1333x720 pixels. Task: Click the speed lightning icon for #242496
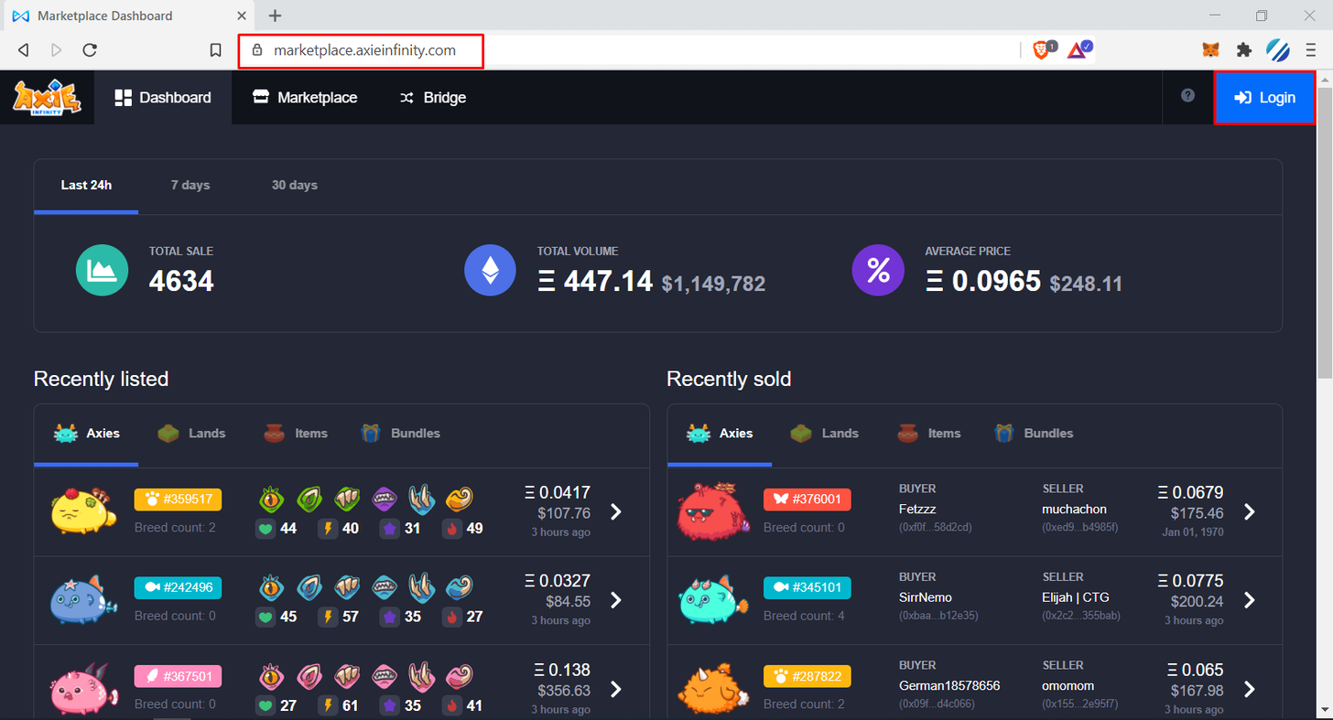(x=328, y=617)
